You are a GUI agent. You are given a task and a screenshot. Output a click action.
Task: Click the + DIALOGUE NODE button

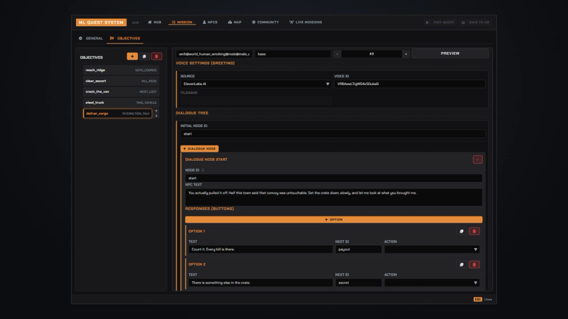click(199, 149)
